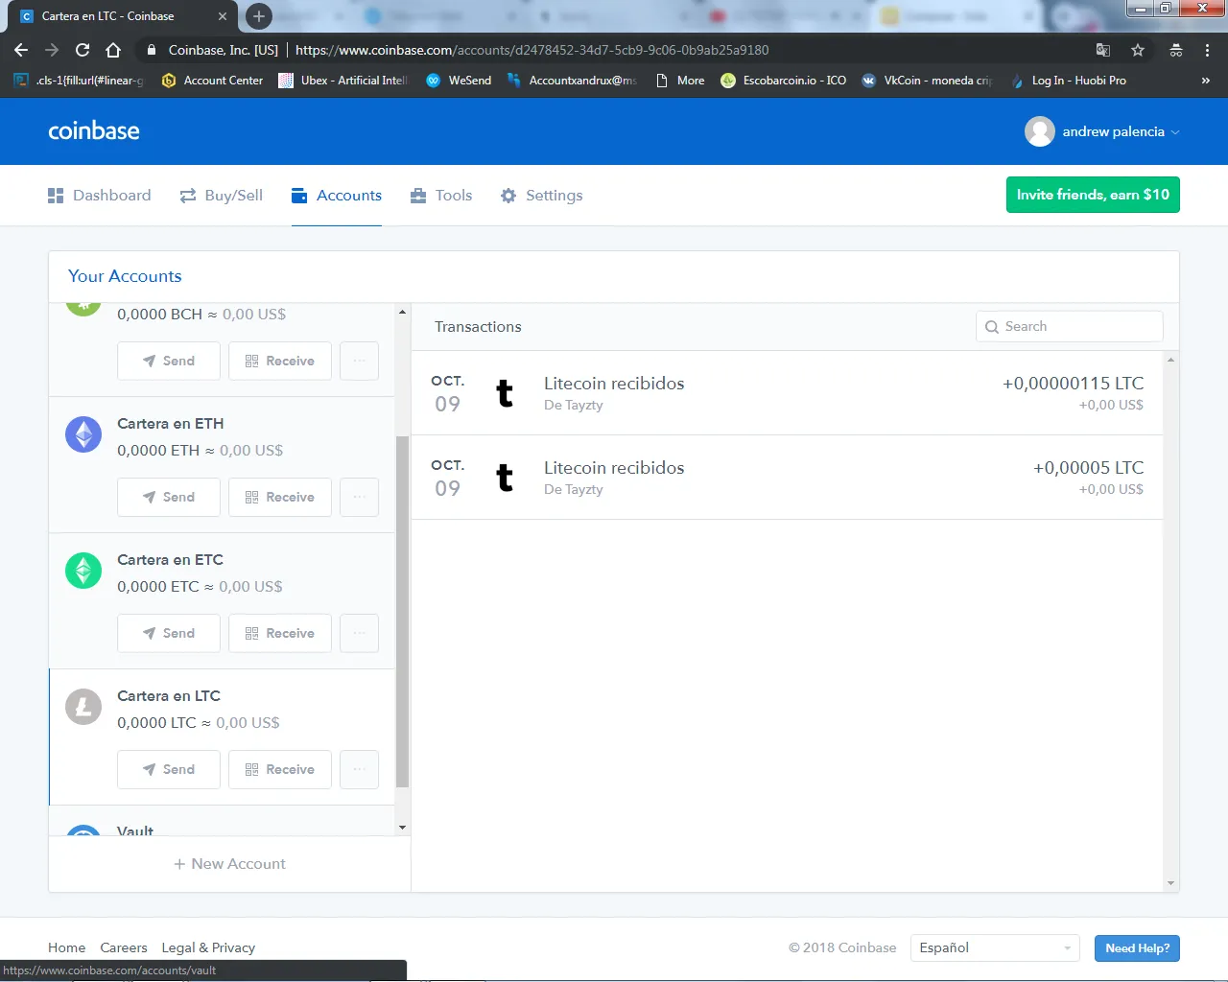
Task: Click the Tayzty icon of the +0,00005 LTC transaction
Action: coord(505,478)
